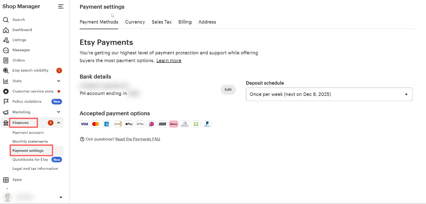426x204 pixels.
Task: Expand the Stats submenu chevron
Action: tap(59, 81)
